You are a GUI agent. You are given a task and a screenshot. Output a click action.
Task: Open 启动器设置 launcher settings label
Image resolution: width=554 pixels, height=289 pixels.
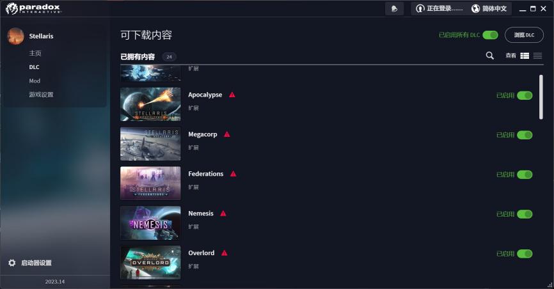(x=36, y=263)
